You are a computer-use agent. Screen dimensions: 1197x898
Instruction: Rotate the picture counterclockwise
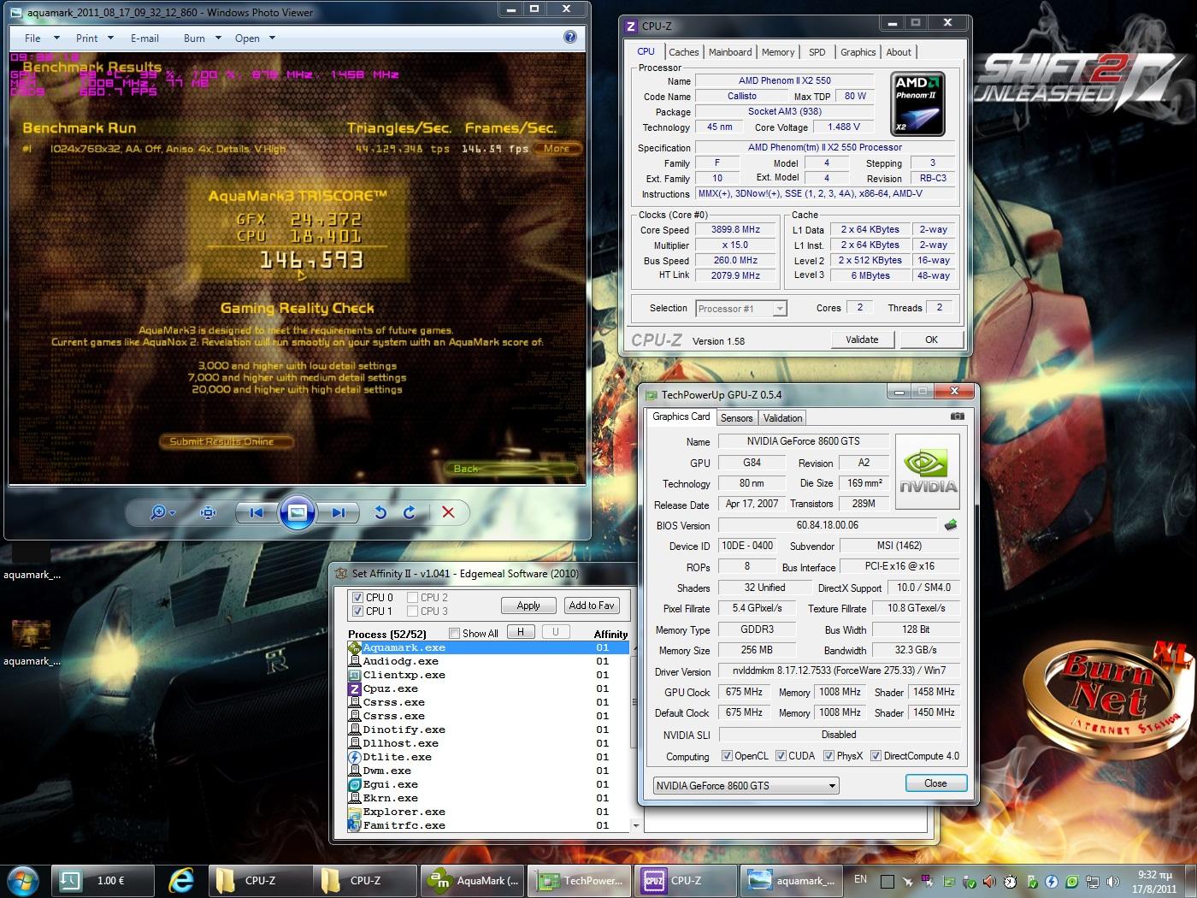(380, 512)
